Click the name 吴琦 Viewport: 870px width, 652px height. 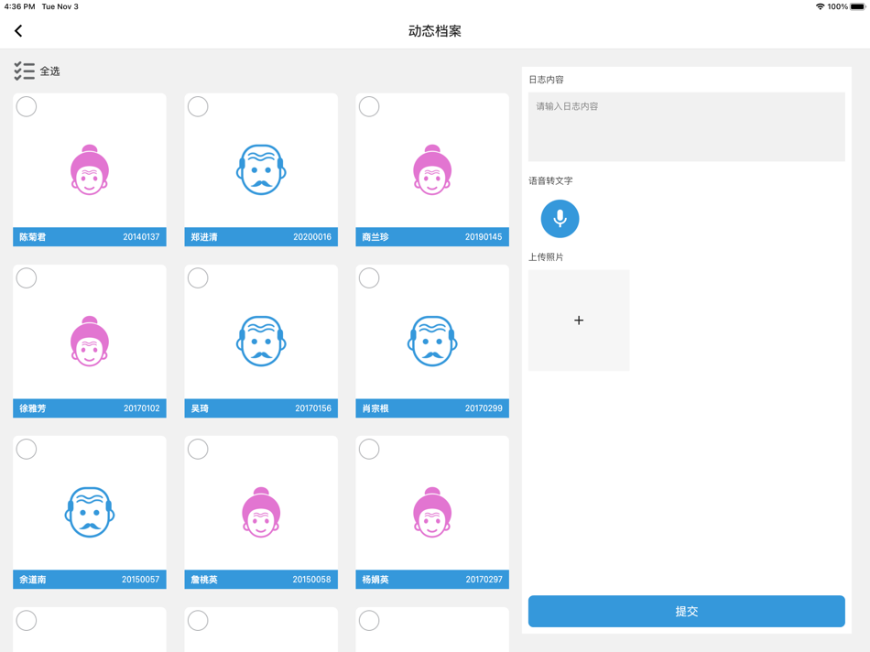tap(200, 408)
